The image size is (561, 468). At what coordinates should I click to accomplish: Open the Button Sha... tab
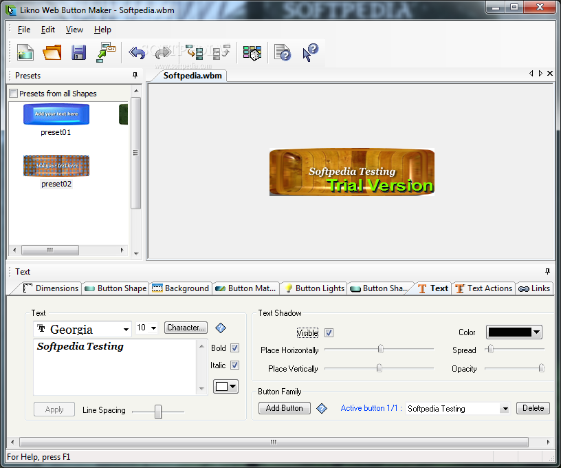coord(379,288)
